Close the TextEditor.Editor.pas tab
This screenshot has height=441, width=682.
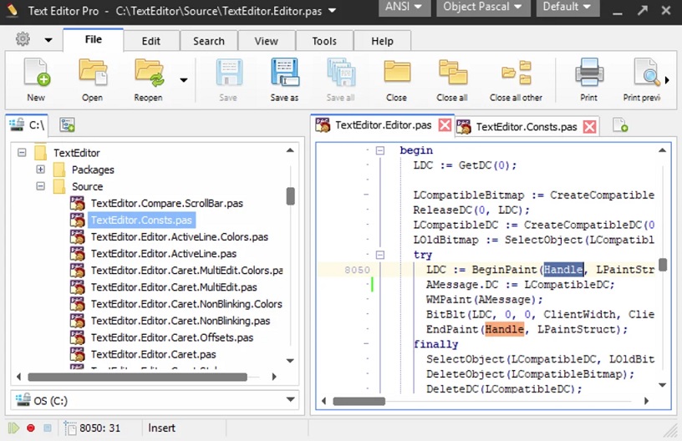click(x=445, y=125)
